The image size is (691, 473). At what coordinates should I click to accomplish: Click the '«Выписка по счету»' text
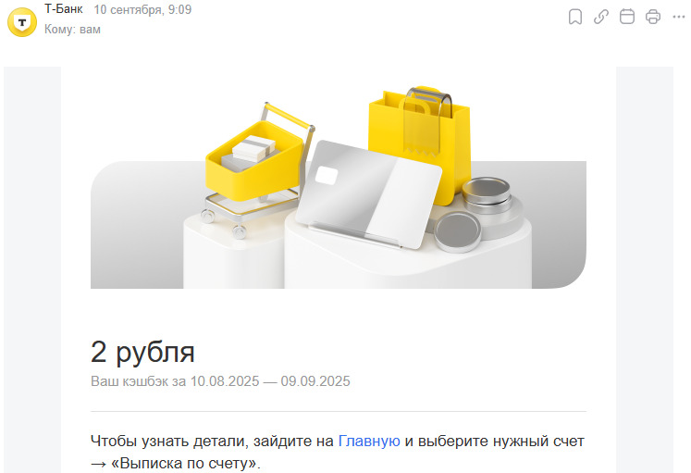(x=185, y=463)
